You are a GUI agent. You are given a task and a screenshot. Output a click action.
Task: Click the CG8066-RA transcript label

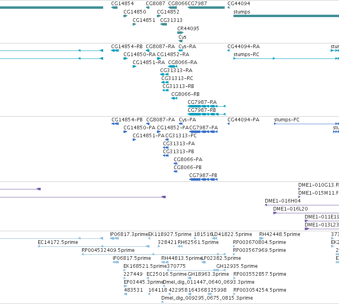183,62
